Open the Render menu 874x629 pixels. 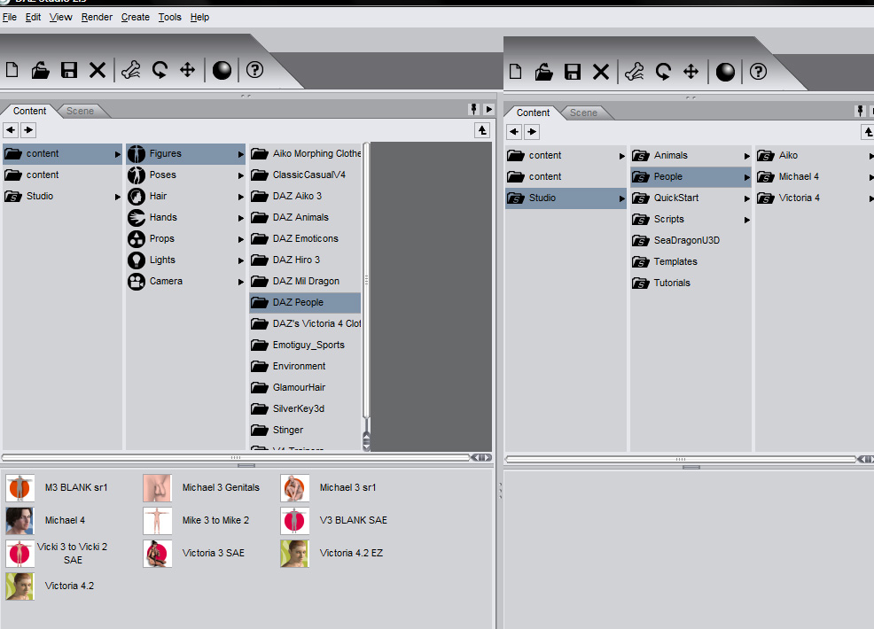pos(97,17)
